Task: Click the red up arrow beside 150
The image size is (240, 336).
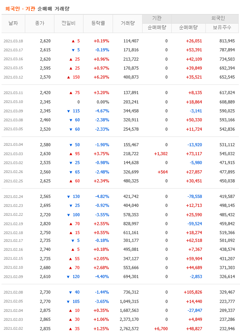Action: [68, 77]
